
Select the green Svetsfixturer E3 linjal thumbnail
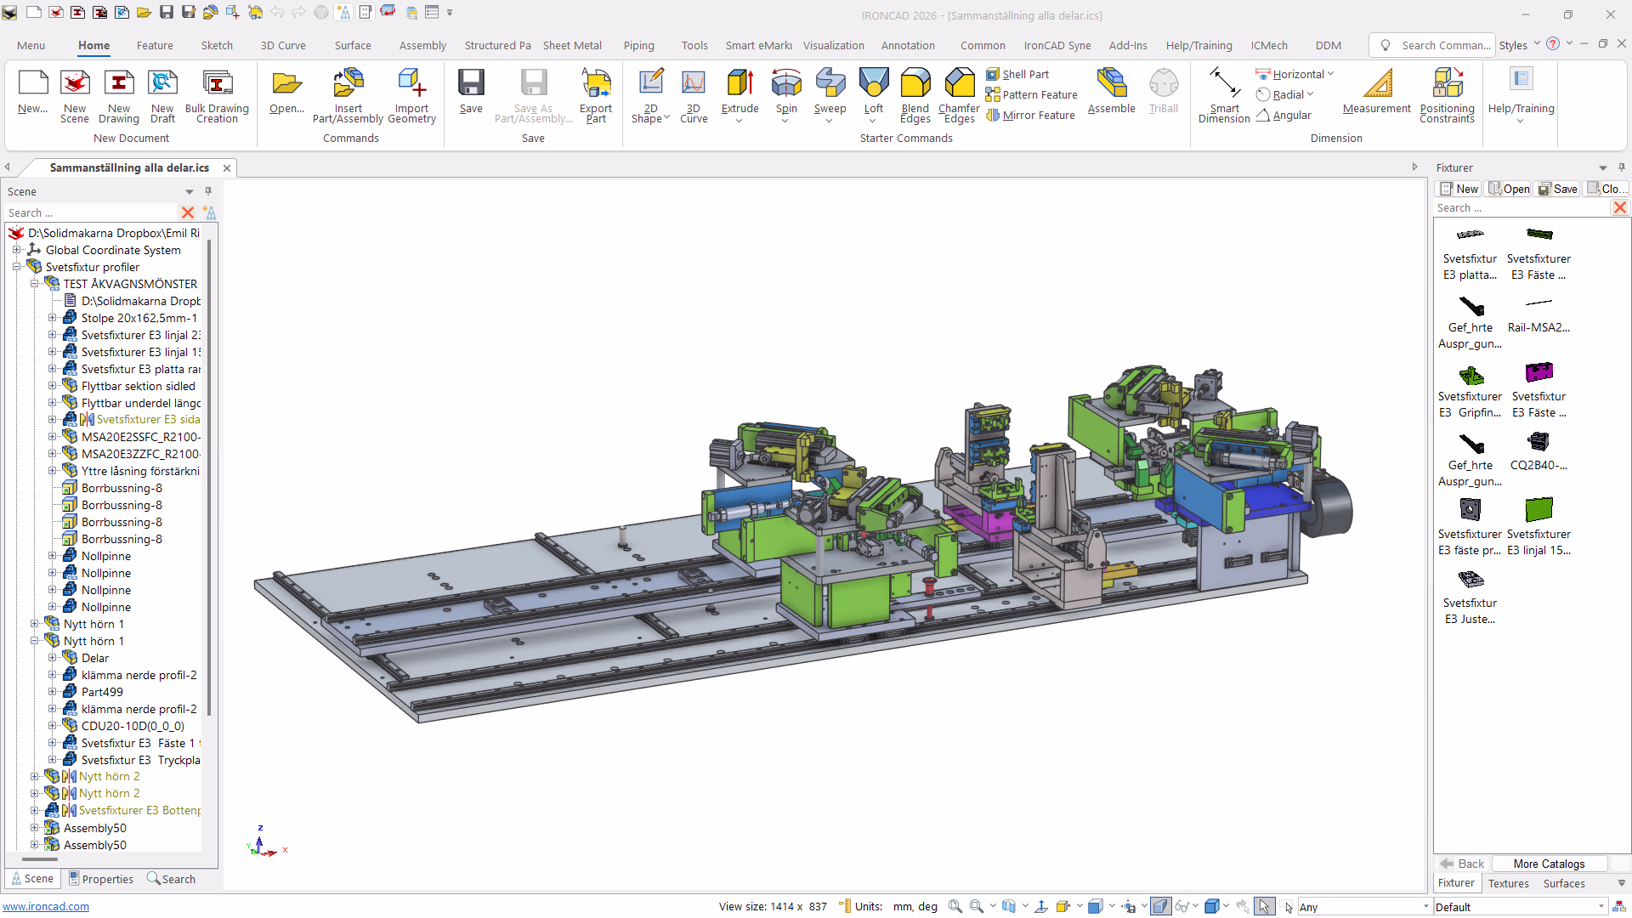click(1538, 510)
